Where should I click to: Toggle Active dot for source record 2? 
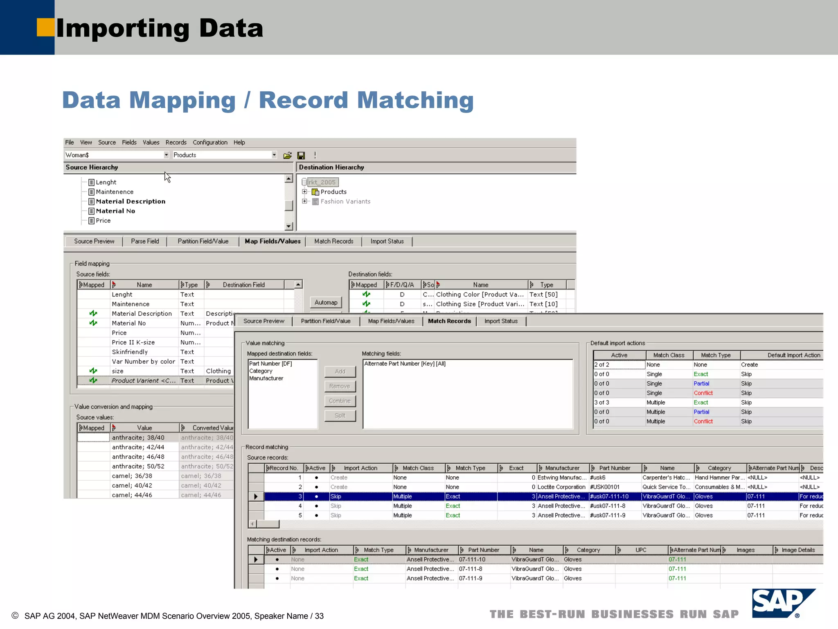[x=316, y=487]
